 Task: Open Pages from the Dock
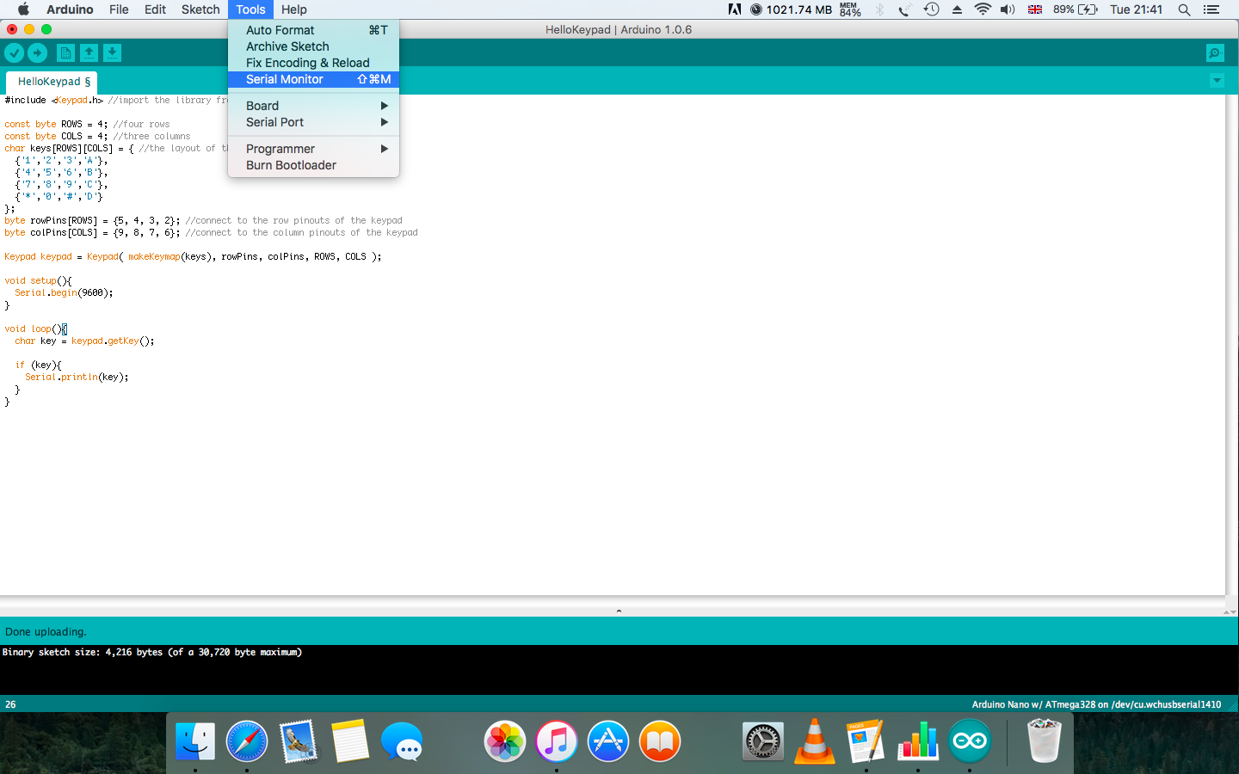866,740
